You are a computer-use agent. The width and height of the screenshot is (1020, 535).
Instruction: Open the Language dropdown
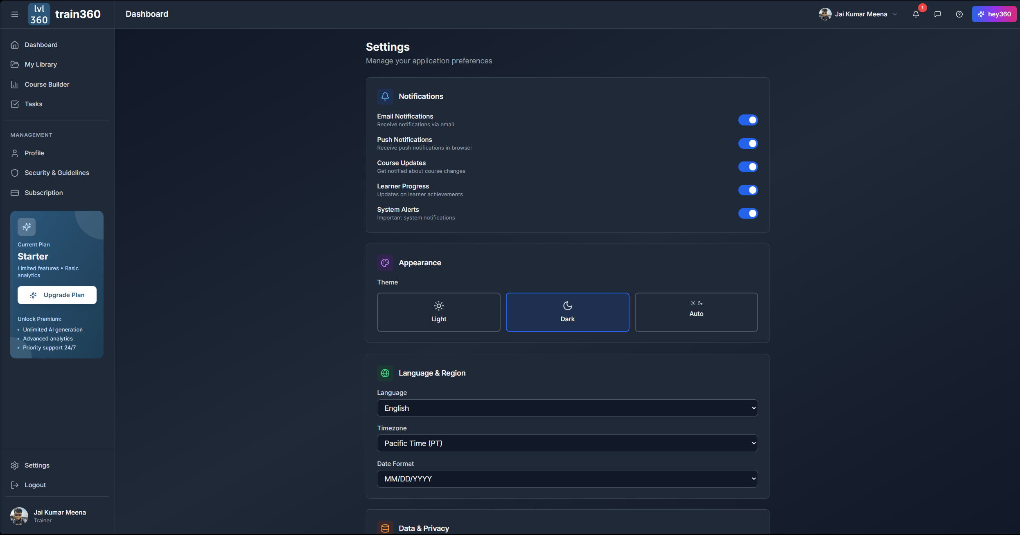point(567,407)
